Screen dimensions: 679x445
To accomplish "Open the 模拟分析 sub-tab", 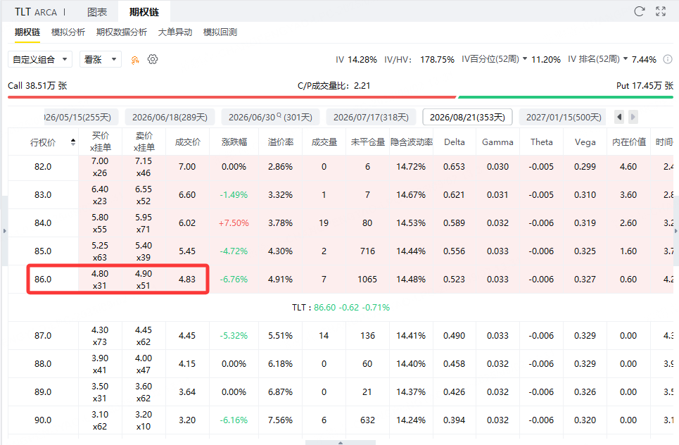I will (x=68, y=32).
